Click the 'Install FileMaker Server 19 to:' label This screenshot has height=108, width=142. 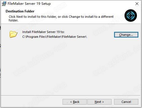[43, 32]
